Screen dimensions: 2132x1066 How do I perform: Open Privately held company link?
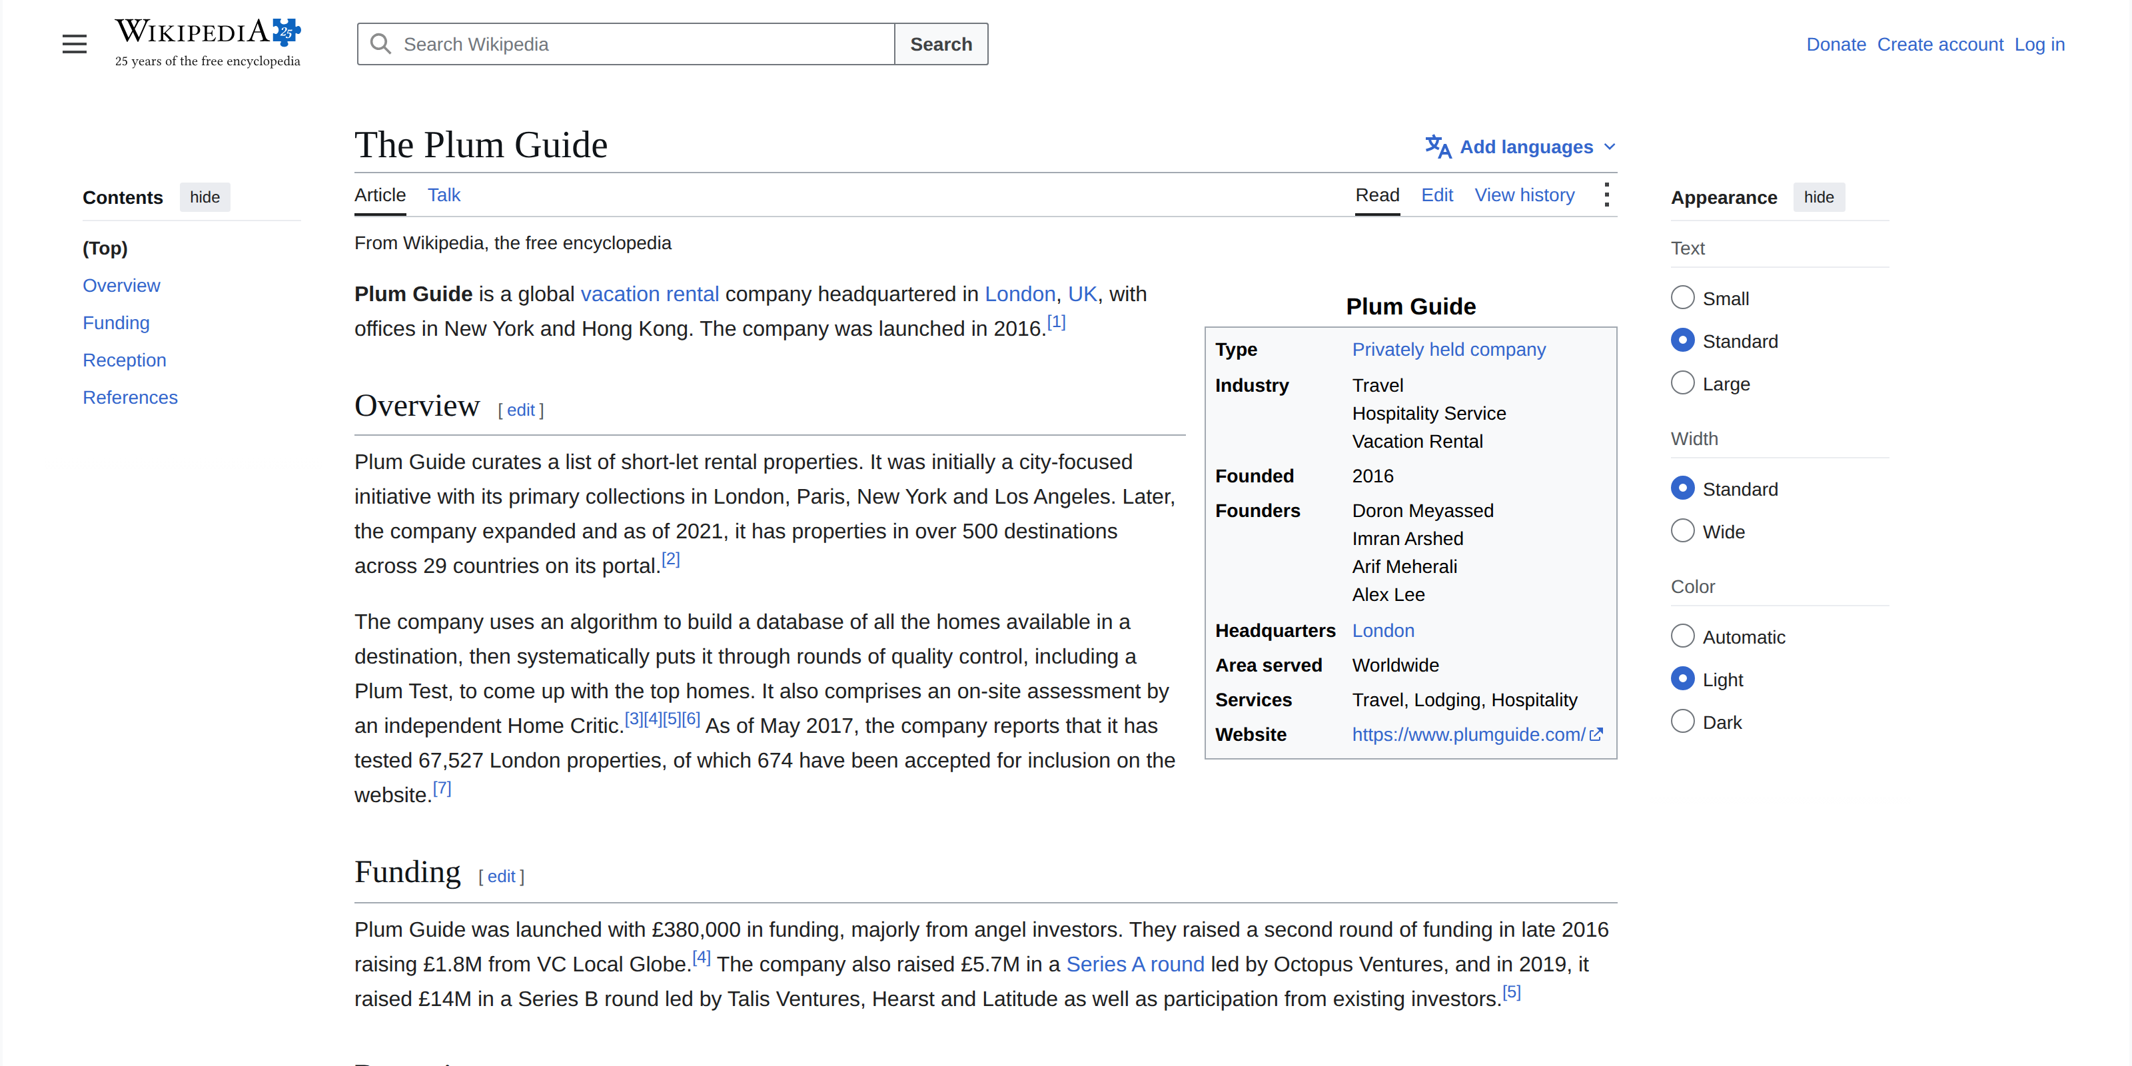1448,349
